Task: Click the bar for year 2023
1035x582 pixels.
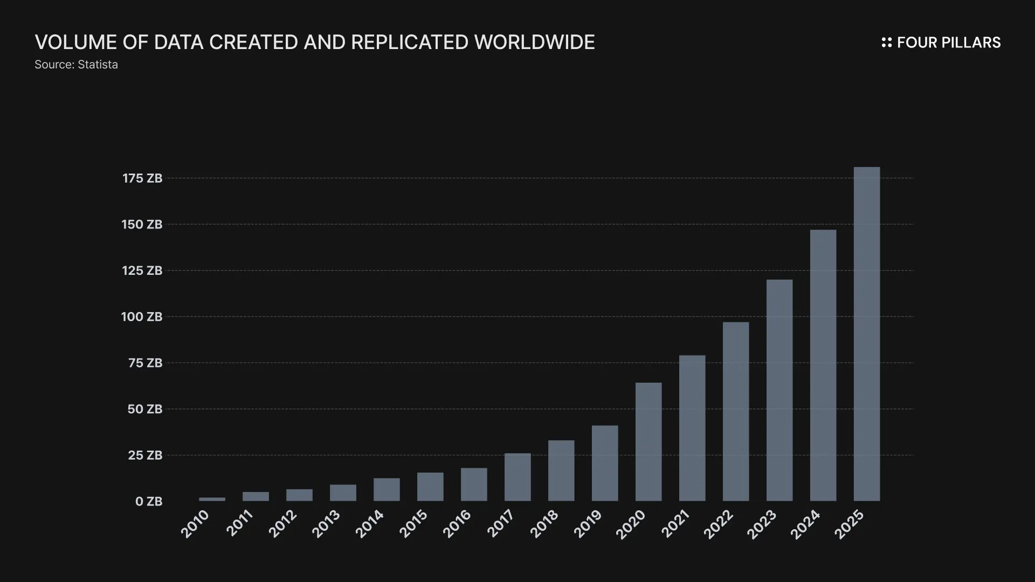Action: 779,390
